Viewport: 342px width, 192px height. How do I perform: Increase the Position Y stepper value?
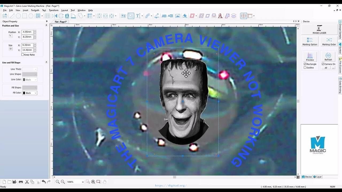pos(35,36)
